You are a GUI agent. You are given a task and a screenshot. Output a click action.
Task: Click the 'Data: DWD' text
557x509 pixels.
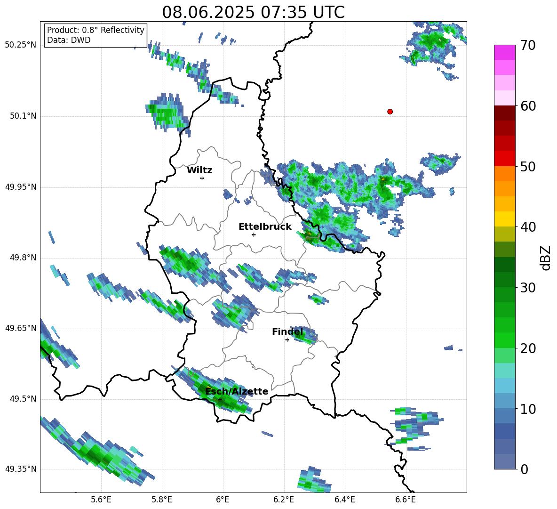coord(69,40)
